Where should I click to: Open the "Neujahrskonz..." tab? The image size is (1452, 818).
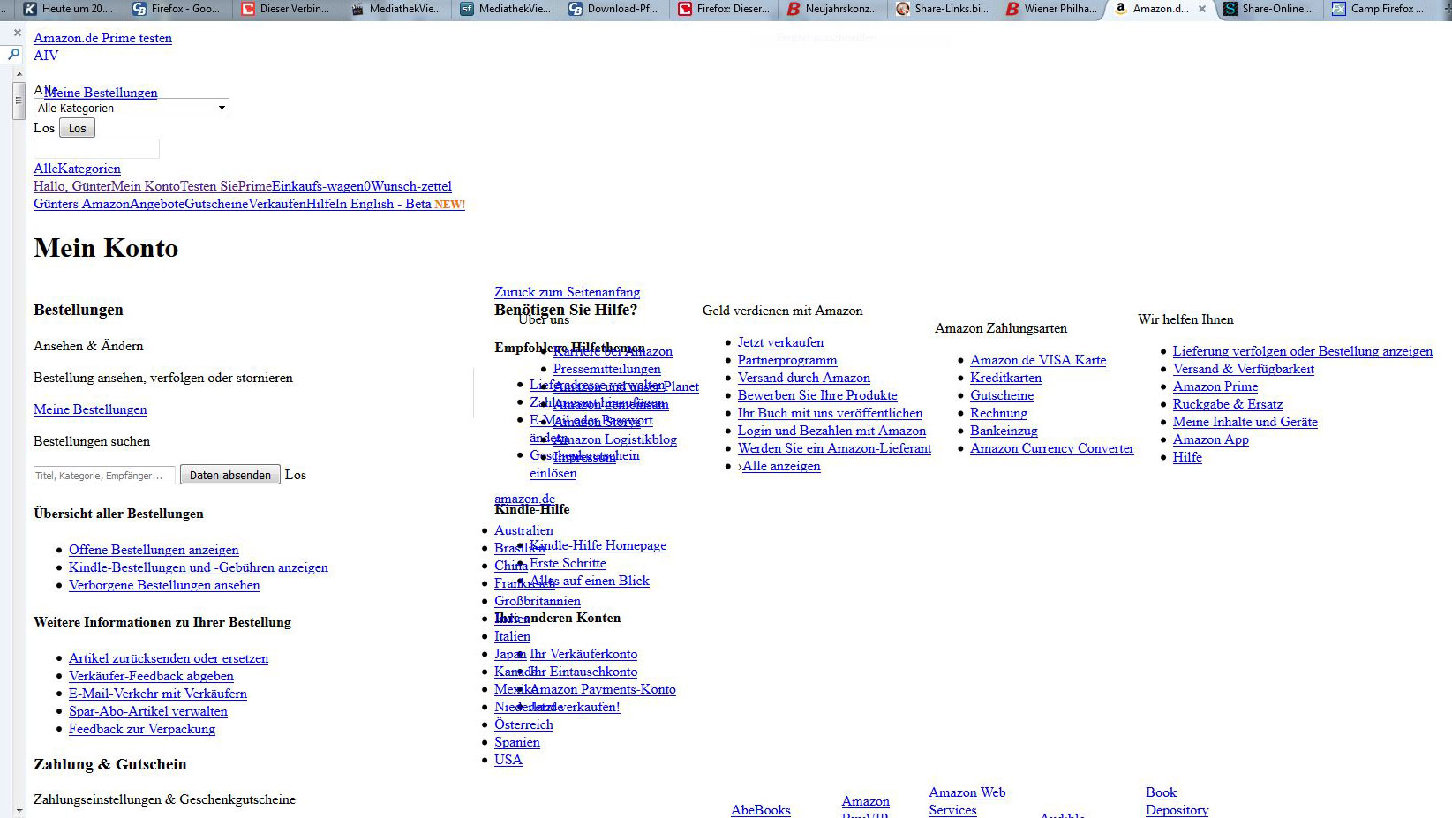[832, 9]
